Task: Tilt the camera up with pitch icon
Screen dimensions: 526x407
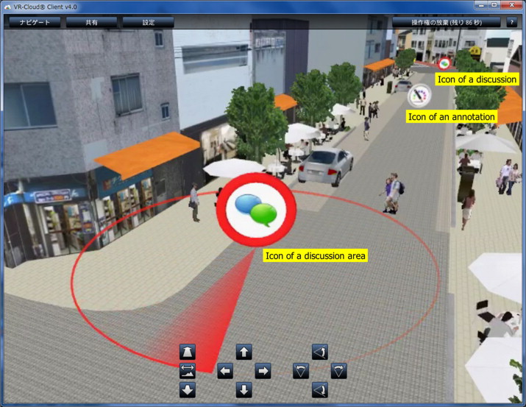Action: coord(320,352)
